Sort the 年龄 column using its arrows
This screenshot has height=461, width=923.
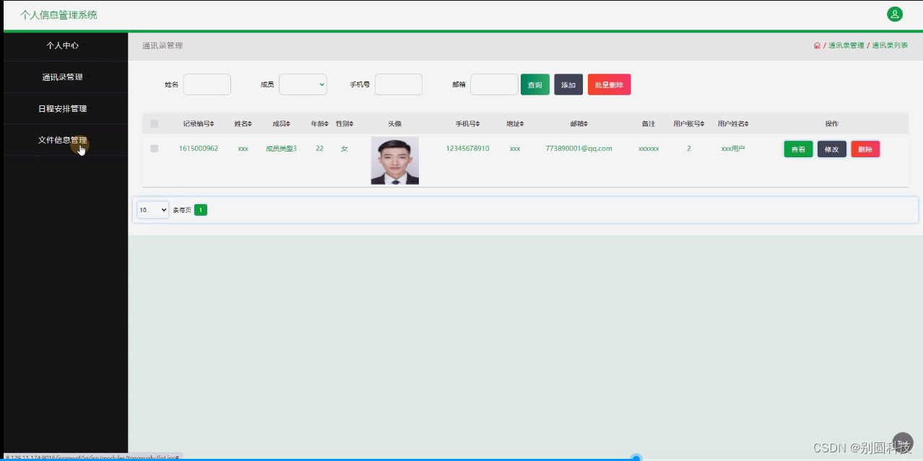click(325, 123)
